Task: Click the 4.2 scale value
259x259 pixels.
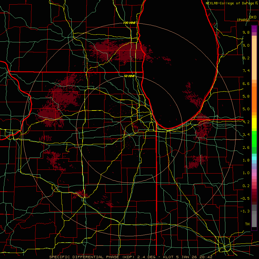Action: 246,122
